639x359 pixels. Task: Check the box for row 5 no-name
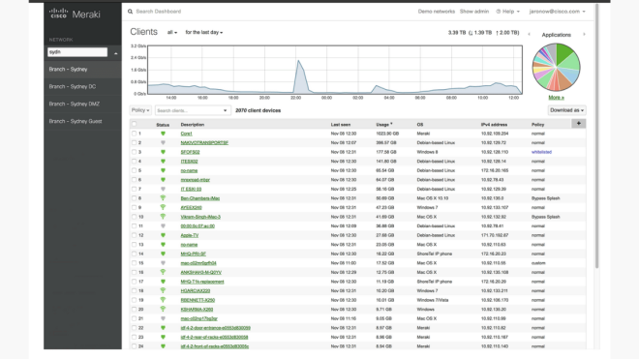pos(134,170)
